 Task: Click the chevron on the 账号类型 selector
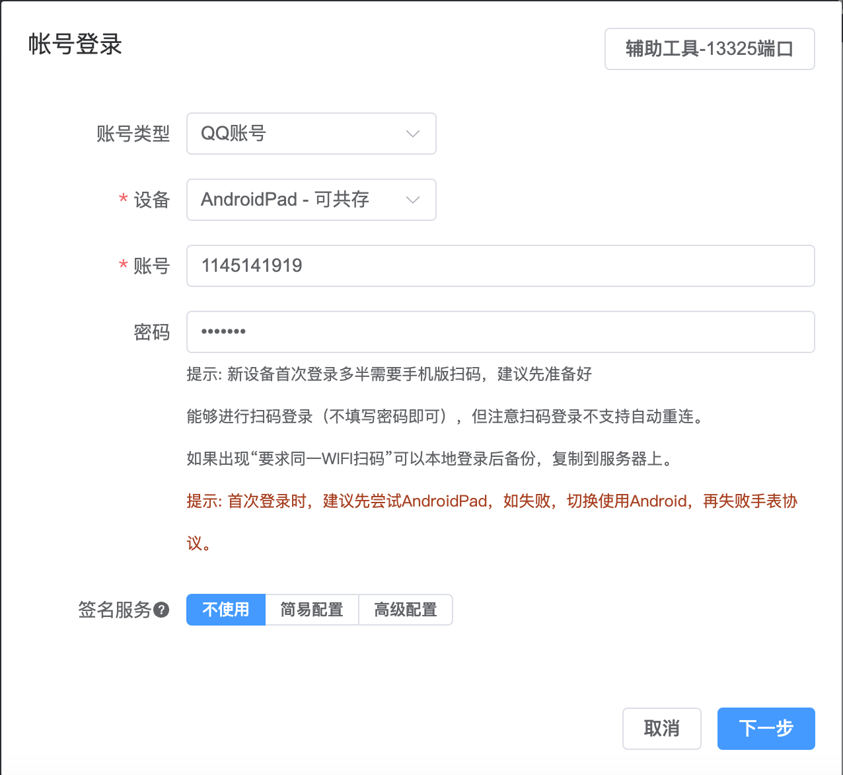413,134
